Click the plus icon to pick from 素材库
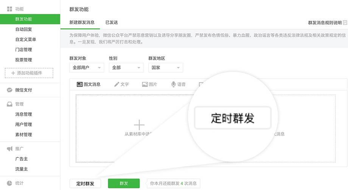 [x=139, y=125]
